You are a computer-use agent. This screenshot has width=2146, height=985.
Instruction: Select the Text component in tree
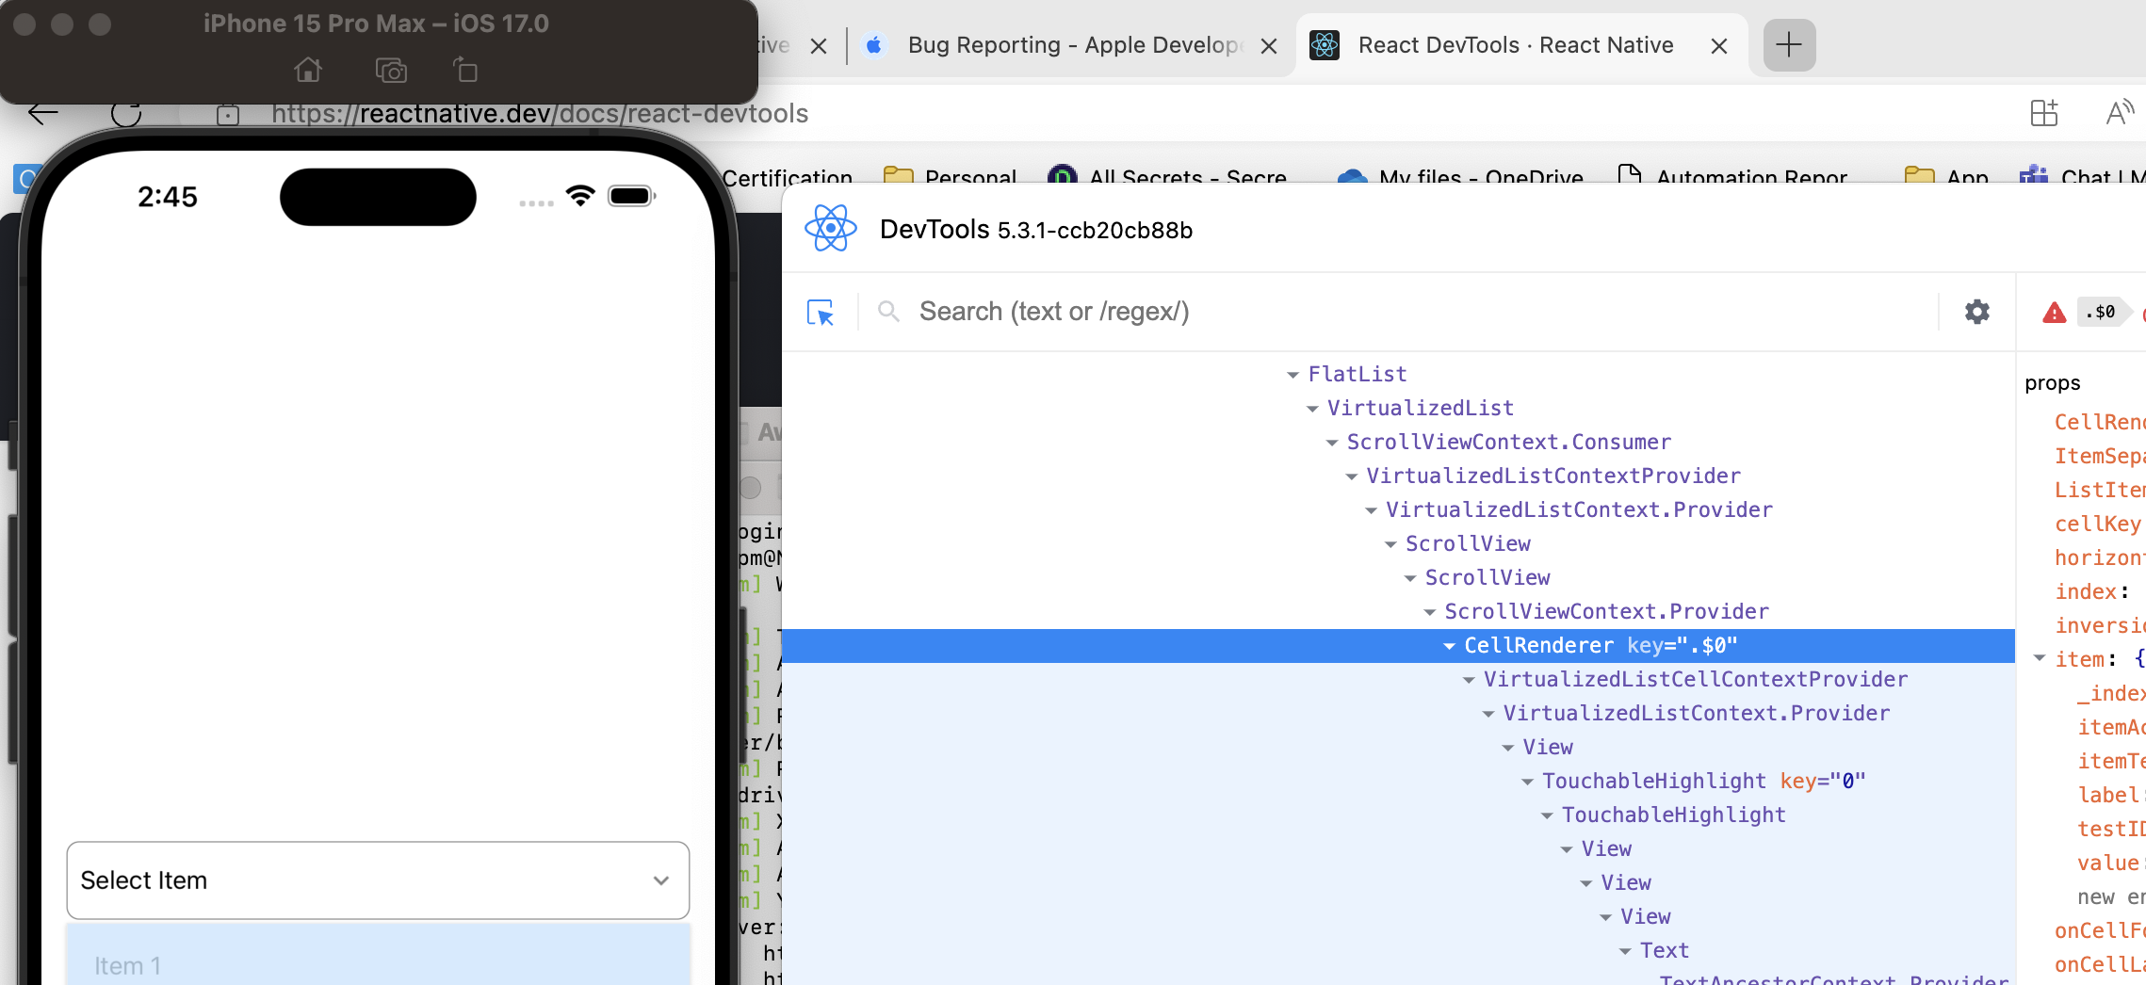click(1664, 950)
